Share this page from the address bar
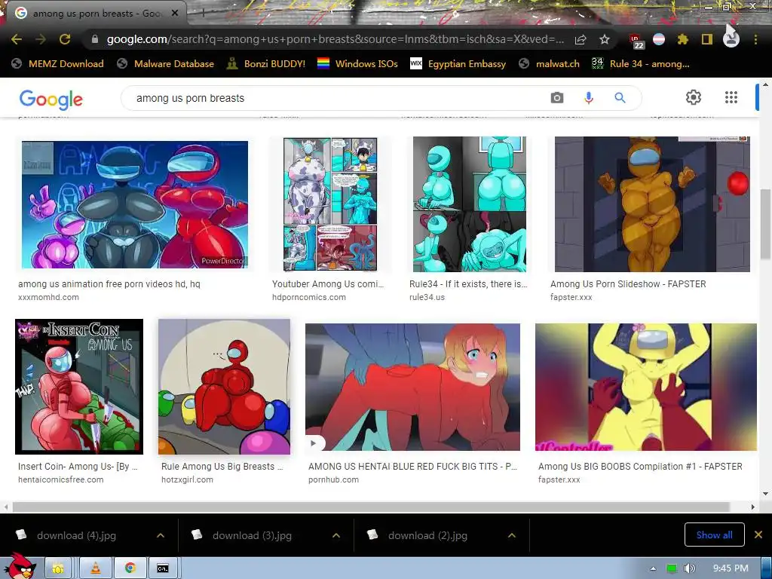The height and width of the screenshot is (579, 772). 581,39
